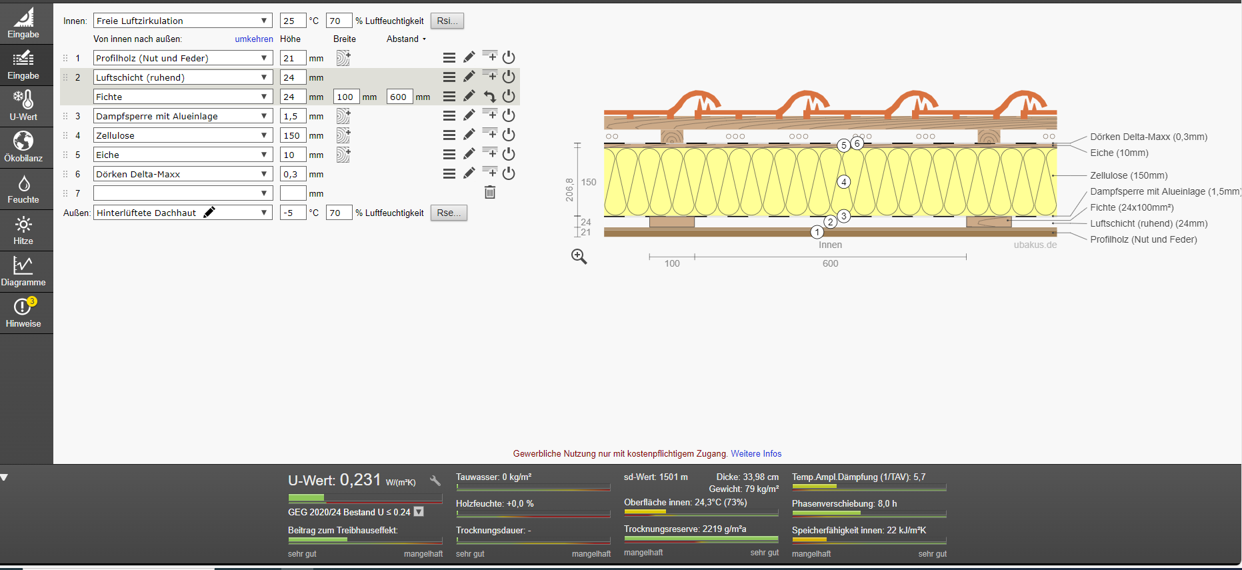Click the Zellulose thickness field
This screenshot has width=1242, height=570.
coord(293,135)
